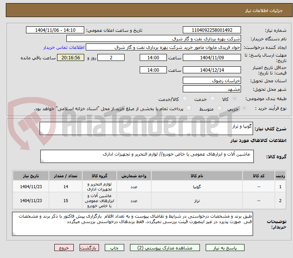Open مشاهده مدارک پیوستی (2) attachments
Viewport: 293px width, 258px height.
click(165, 248)
